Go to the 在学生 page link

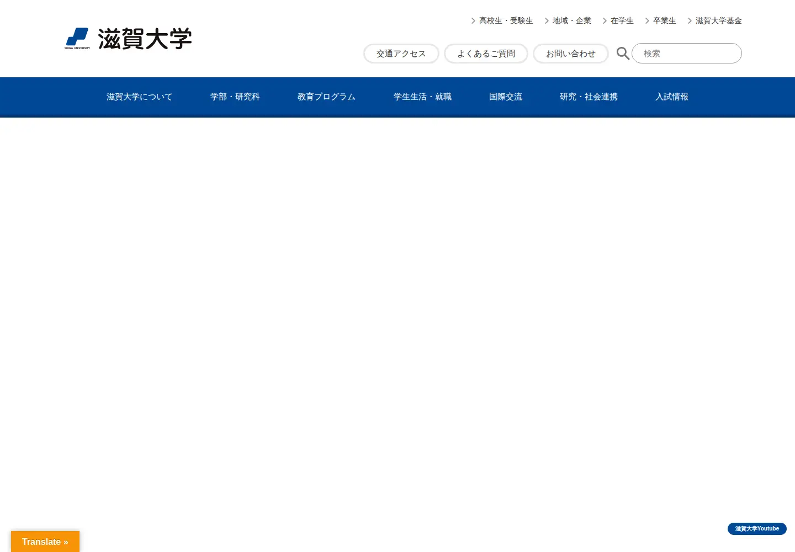[x=618, y=20]
